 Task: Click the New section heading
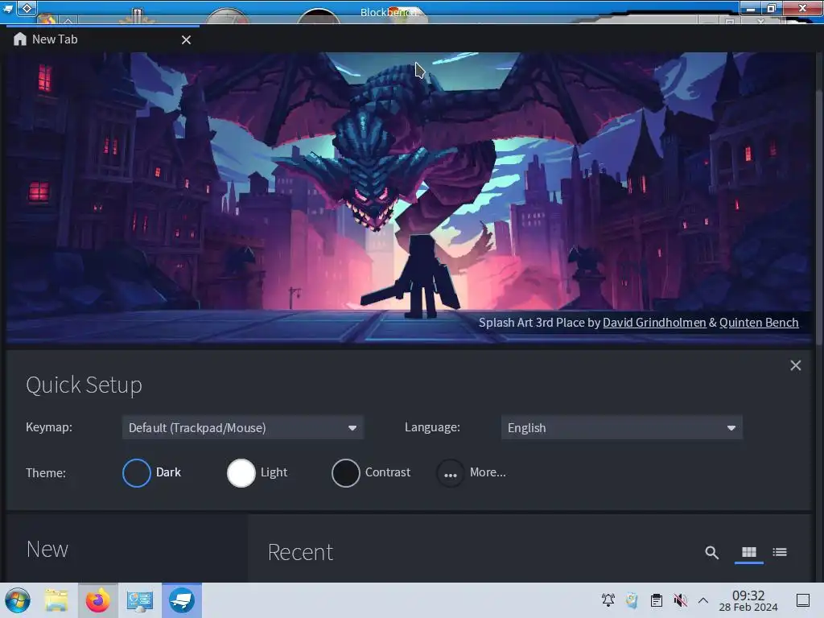[47, 550]
